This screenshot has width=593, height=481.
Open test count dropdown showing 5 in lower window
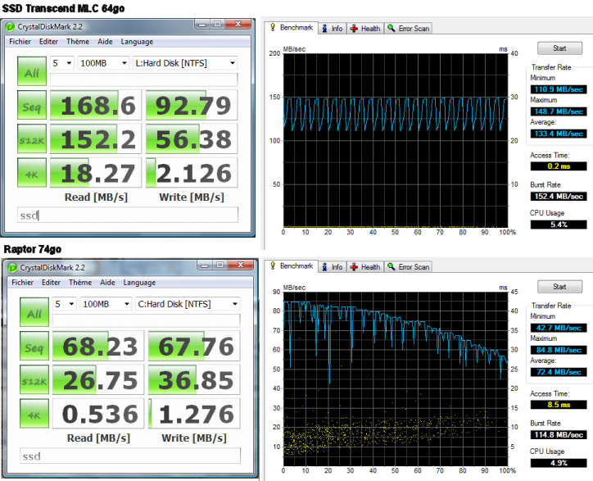[63, 303]
